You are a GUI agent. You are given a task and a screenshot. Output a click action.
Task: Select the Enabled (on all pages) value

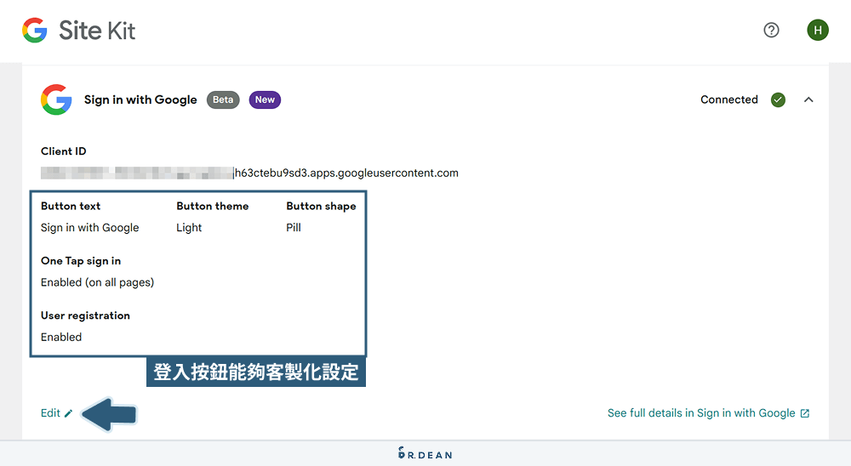pos(98,282)
